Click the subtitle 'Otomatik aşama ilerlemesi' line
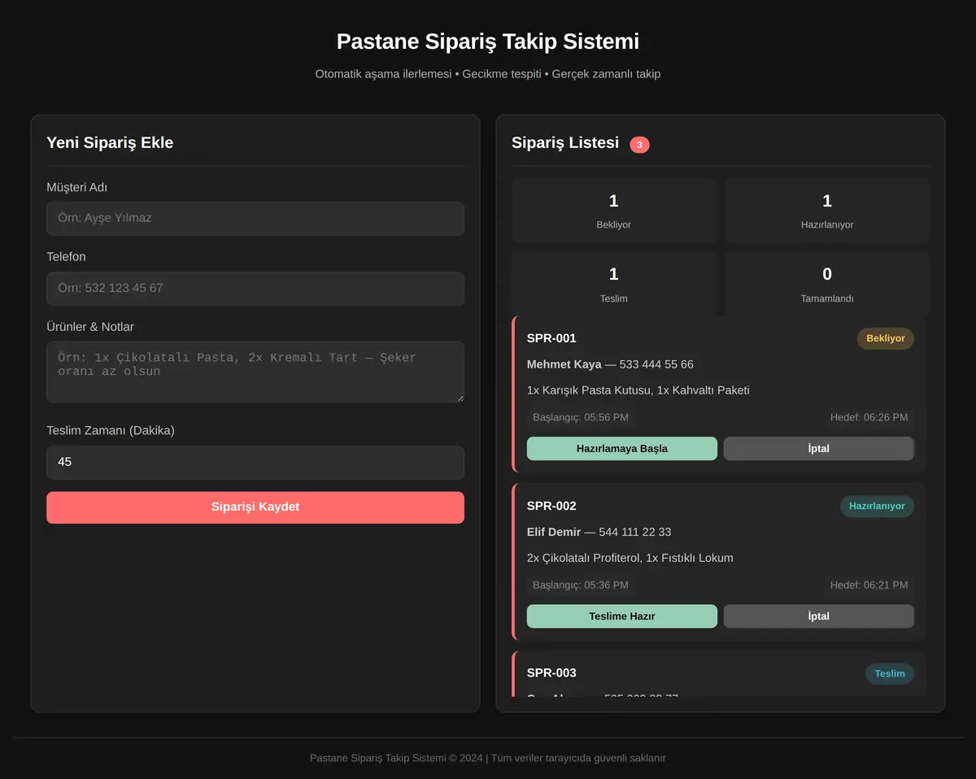This screenshot has width=976, height=779. pos(488,74)
